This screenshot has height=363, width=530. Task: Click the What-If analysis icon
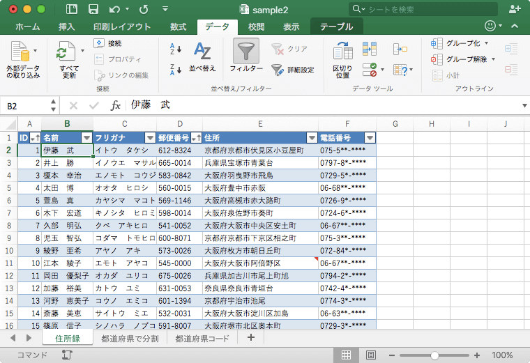[x=400, y=70]
